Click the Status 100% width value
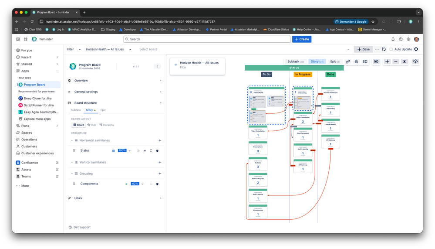 [x=122, y=150]
